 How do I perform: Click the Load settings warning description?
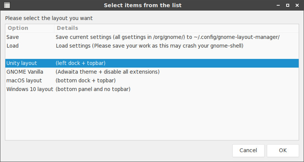[149, 46]
